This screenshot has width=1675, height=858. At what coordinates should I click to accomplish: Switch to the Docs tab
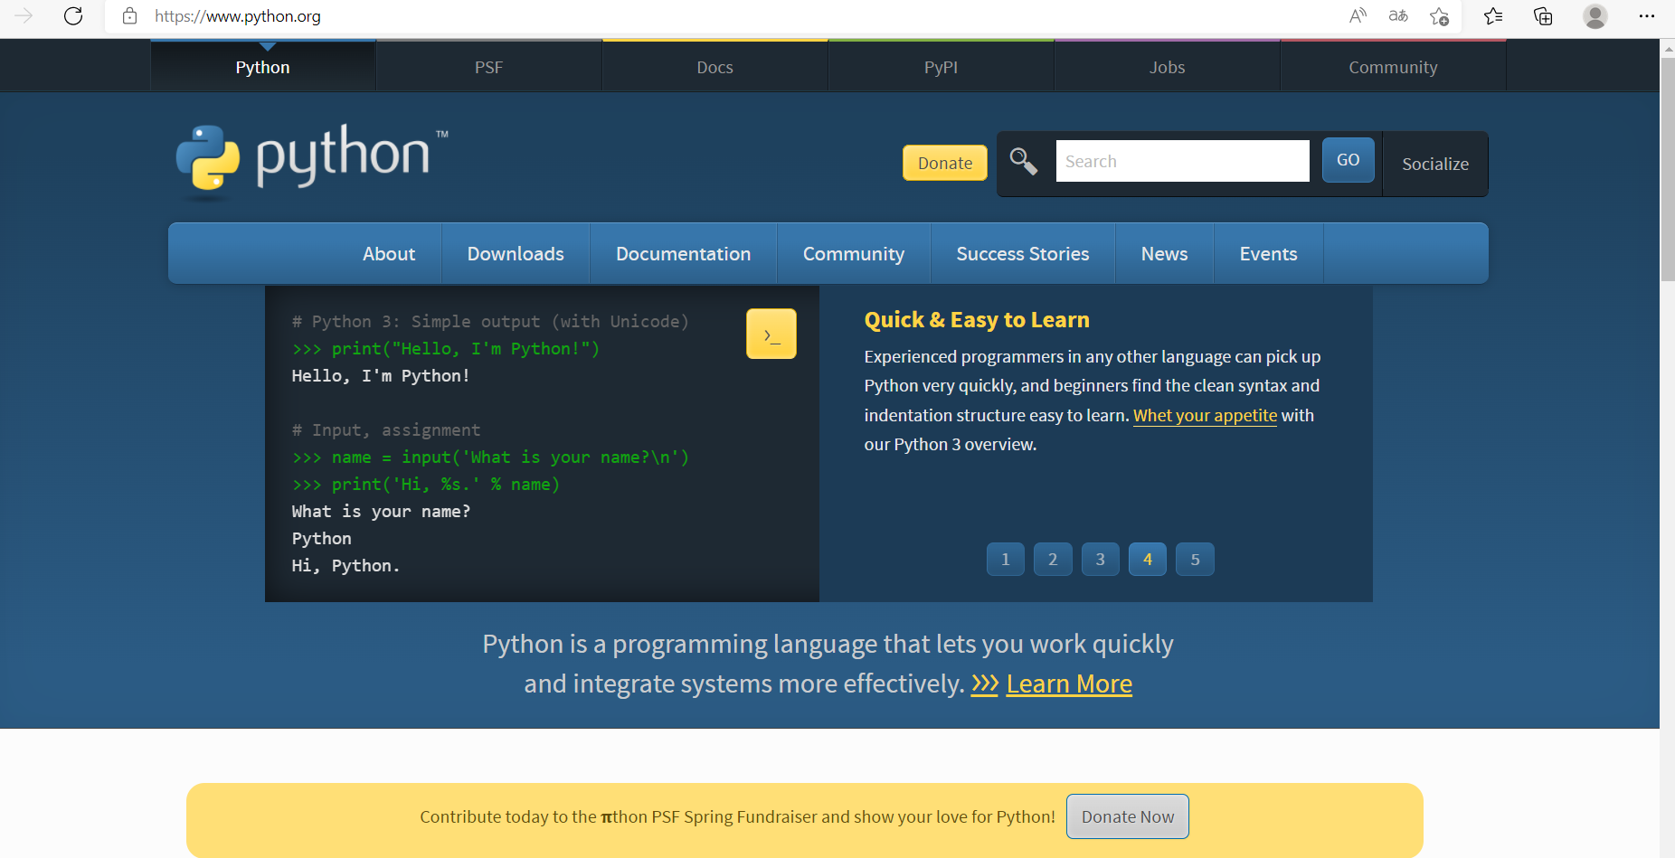click(x=714, y=66)
